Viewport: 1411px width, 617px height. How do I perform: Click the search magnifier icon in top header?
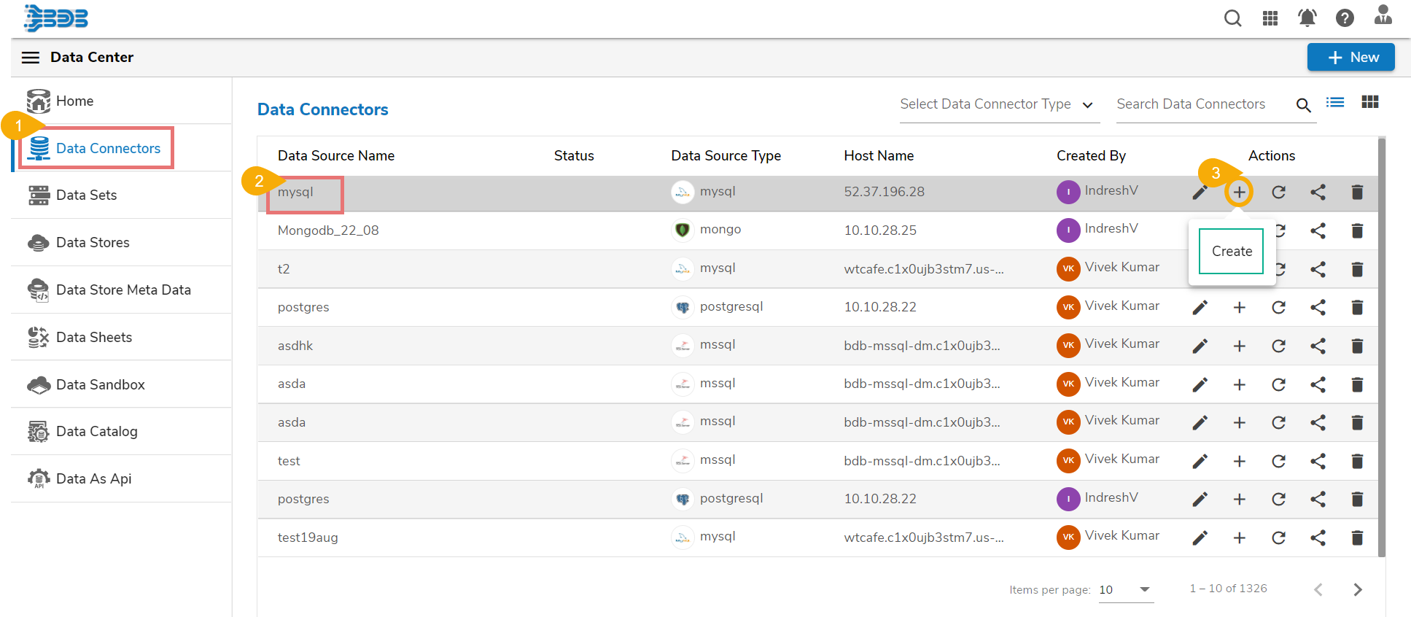[x=1232, y=18]
